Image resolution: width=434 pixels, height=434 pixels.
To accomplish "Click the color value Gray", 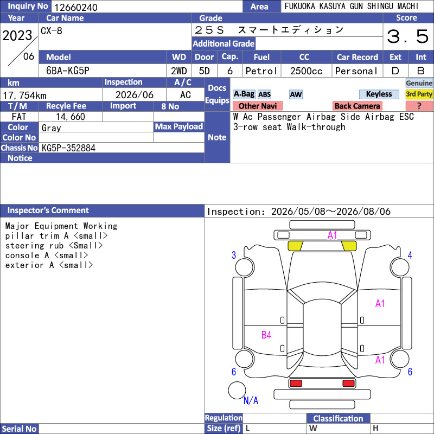I will click(51, 128).
